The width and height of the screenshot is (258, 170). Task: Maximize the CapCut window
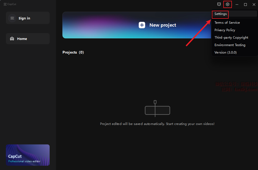(x=245, y=5)
